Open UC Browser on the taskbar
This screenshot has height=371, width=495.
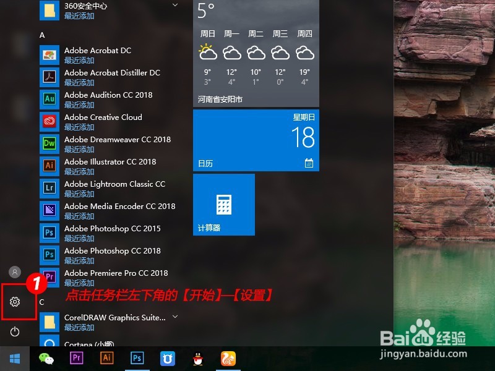(228, 359)
